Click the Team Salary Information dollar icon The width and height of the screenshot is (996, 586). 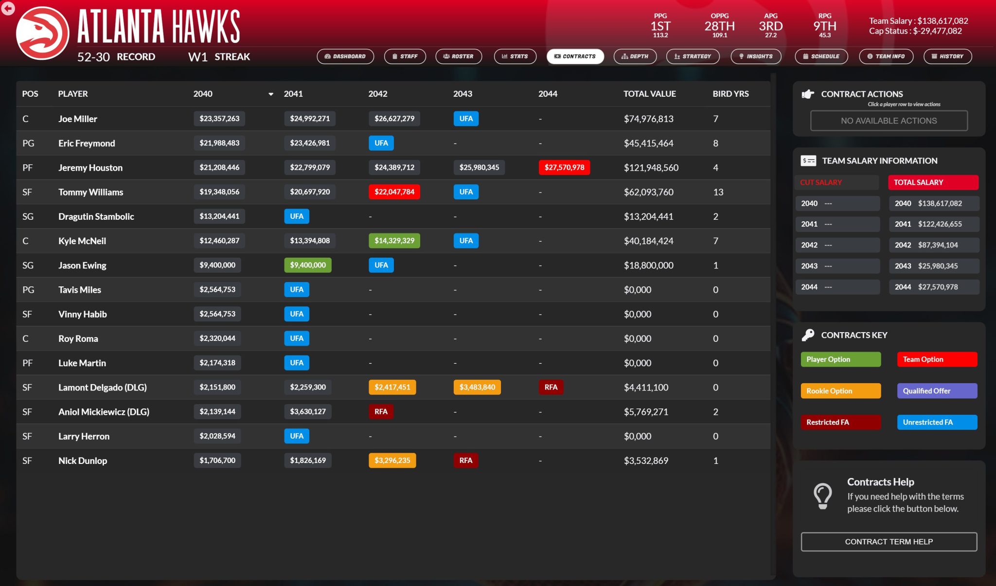808,160
